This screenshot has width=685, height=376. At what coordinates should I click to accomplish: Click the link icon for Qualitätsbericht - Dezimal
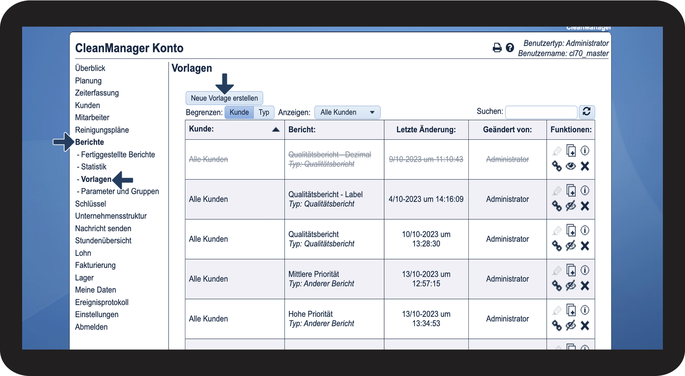click(x=557, y=166)
